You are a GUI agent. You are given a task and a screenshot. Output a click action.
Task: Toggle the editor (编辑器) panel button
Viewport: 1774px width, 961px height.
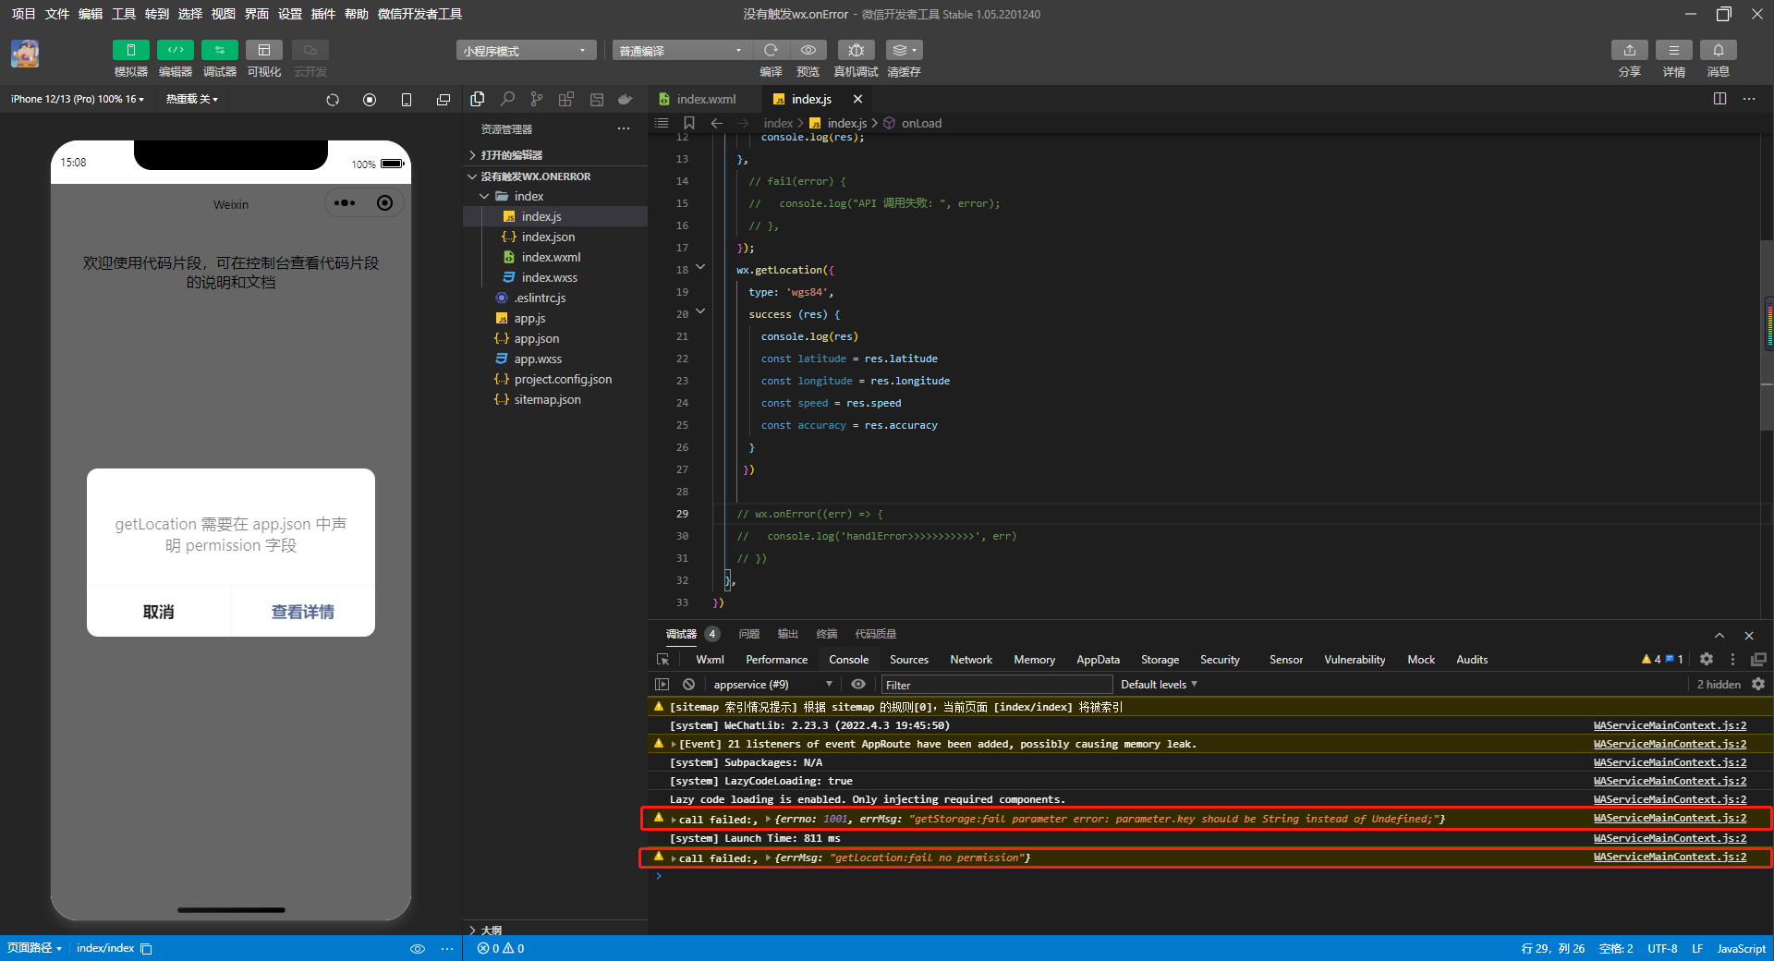pos(175,50)
